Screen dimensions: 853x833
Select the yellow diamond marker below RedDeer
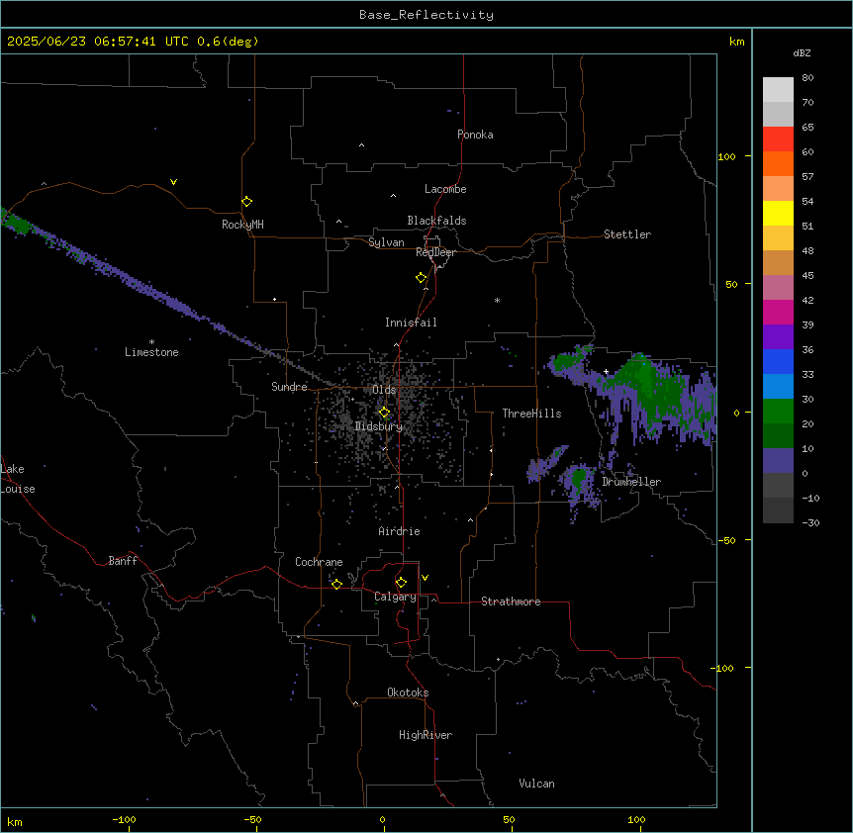(x=422, y=278)
